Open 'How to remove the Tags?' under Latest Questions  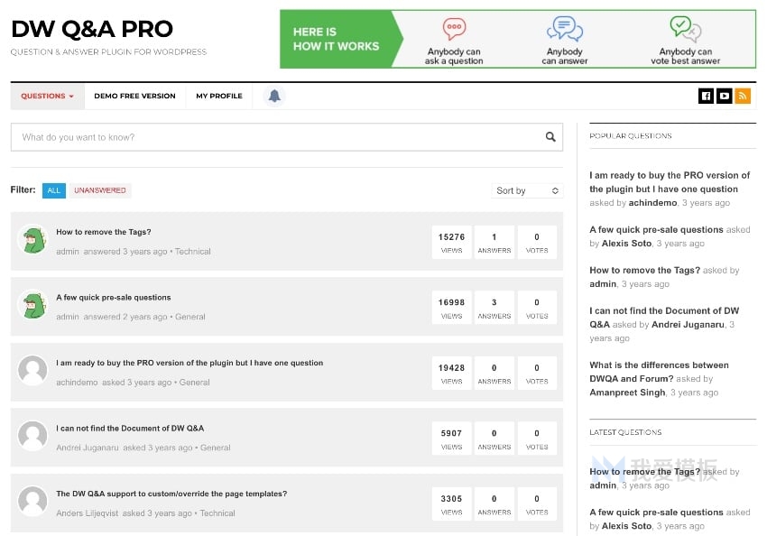point(644,471)
